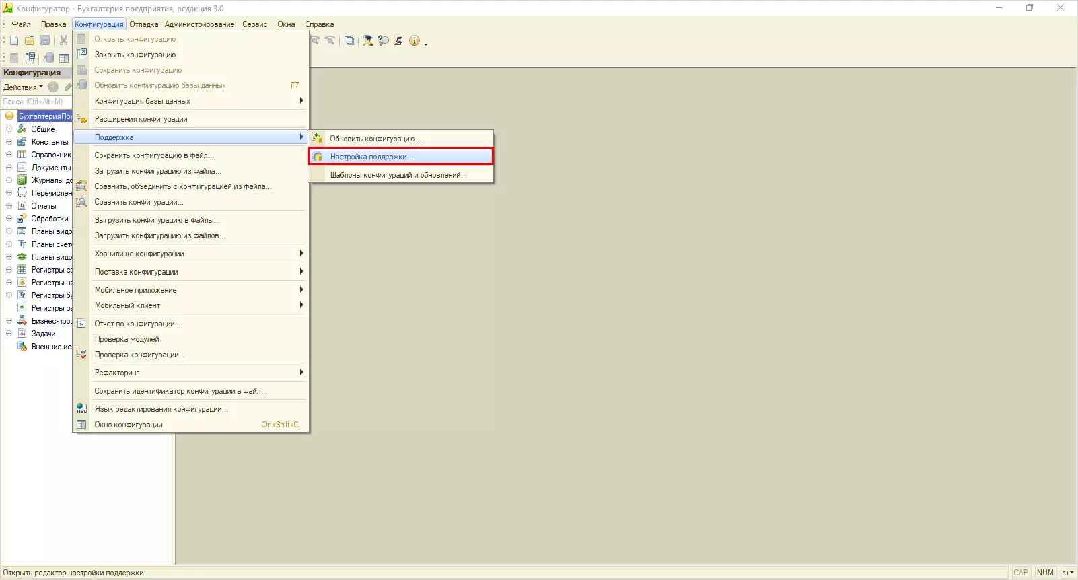The width and height of the screenshot is (1078, 580).
Task: Open the Окна menu
Action: (x=286, y=24)
